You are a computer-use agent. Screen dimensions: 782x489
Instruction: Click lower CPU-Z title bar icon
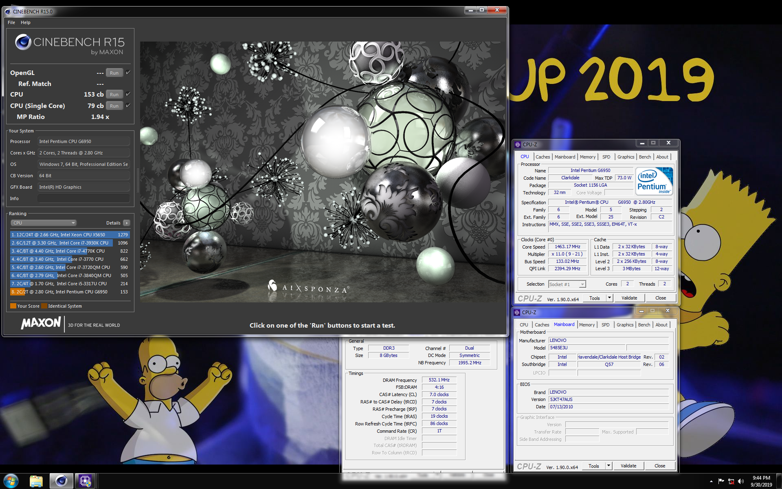[x=517, y=313]
